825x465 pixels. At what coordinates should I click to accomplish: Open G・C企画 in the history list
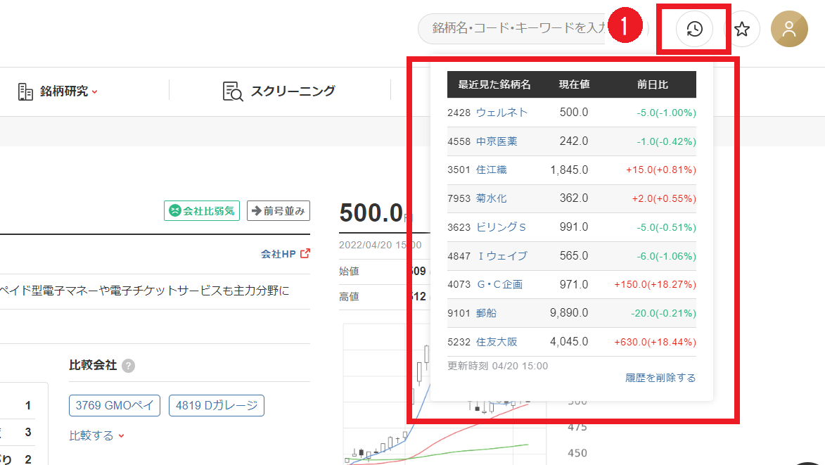(x=499, y=285)
